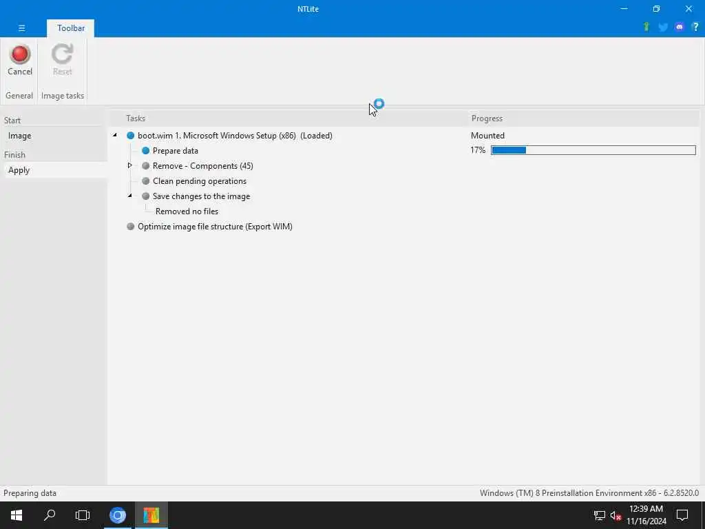Open the notification center icon

[x=682, y=515]
